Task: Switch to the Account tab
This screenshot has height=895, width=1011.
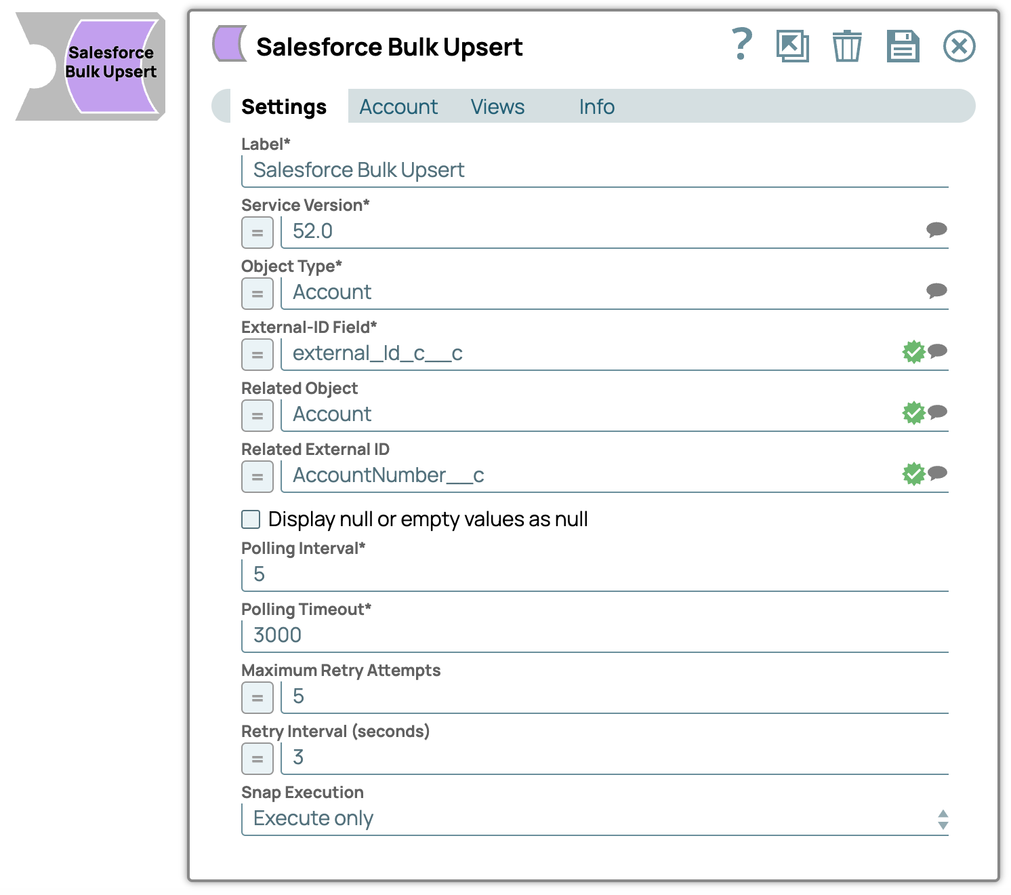Action: (398, 107)
